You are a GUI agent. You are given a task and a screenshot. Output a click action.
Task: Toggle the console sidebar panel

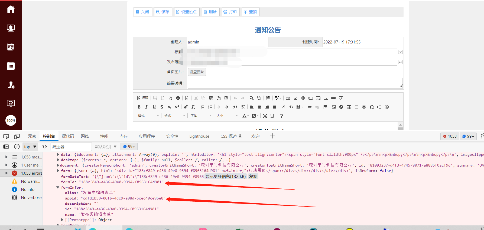6,147
